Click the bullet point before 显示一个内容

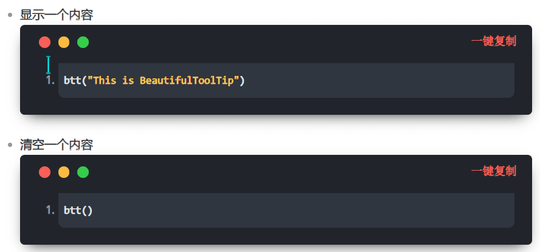point(10,15)
